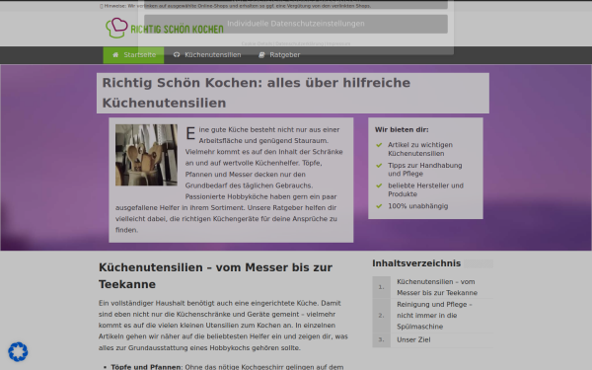Click number 1. in the contents list
Viewport: 592px width, 370px height.
[381, 287]
